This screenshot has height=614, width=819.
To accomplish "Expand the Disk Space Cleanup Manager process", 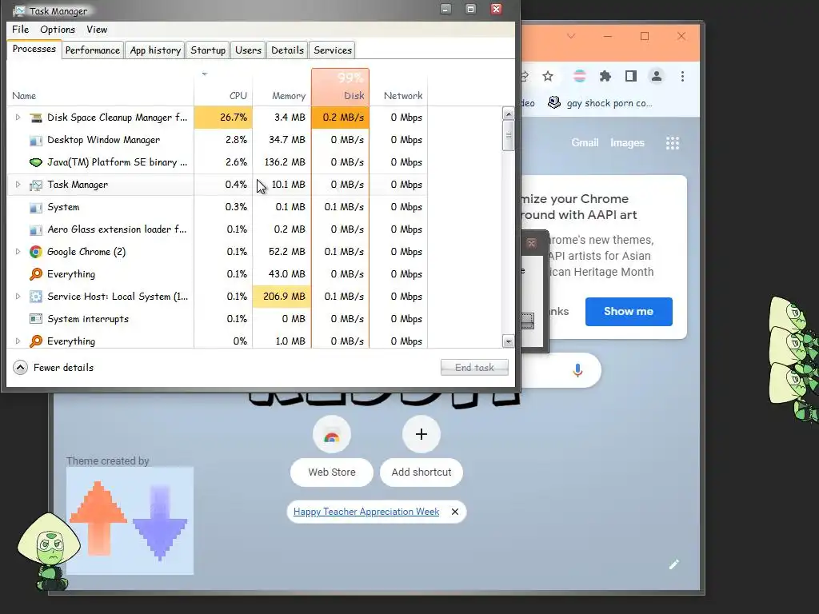I will point(18,118).
